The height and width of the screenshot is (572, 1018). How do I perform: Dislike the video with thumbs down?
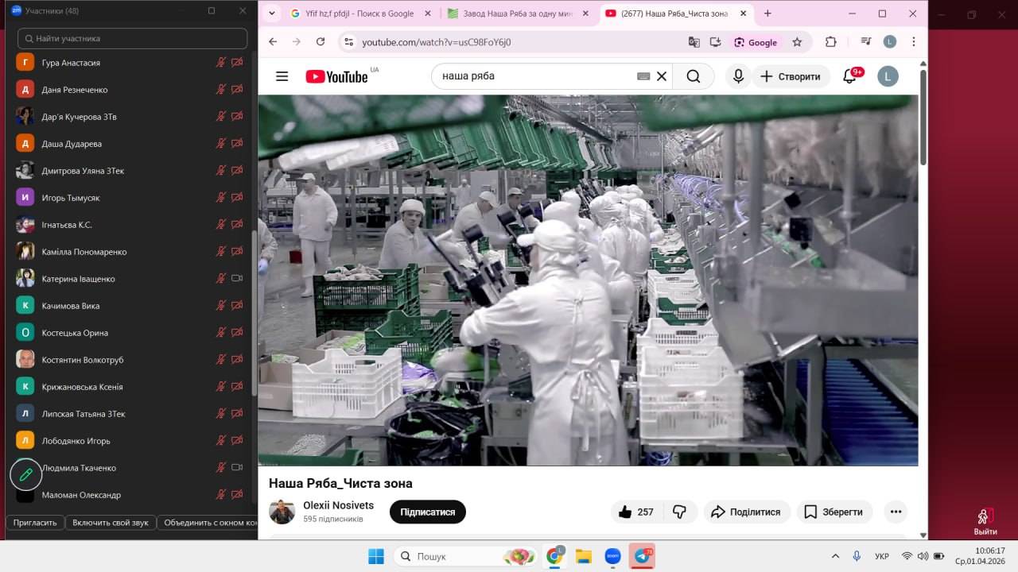(679, 512)
